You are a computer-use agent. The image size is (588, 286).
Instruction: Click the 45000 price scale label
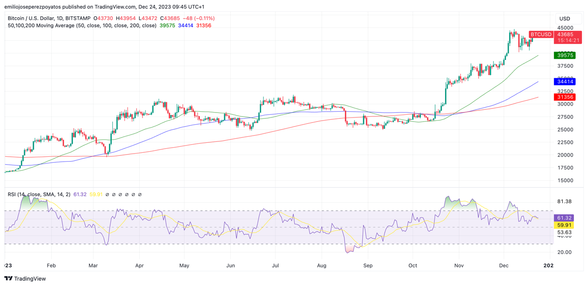(564, 28)
